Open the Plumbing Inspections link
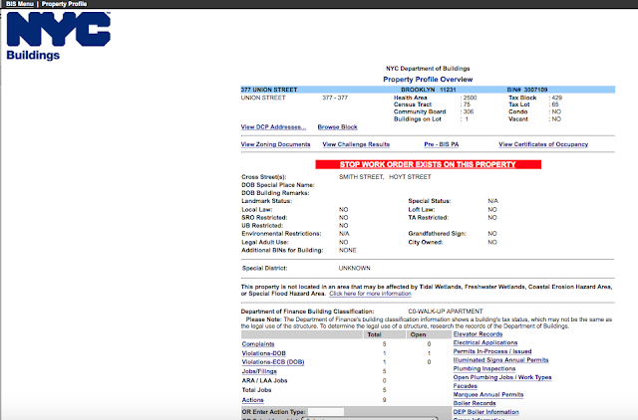The image size is (638, 420). pos(484,369)
